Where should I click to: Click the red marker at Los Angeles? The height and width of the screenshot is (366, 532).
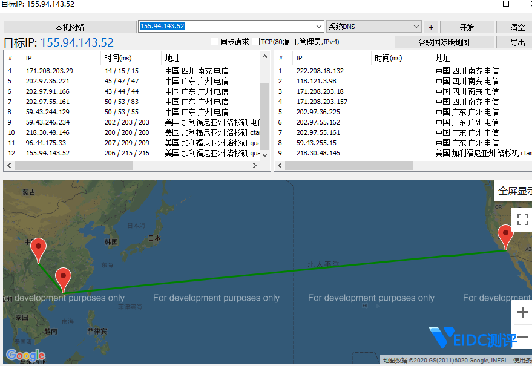pyautogui.click(x=505, y=235)
